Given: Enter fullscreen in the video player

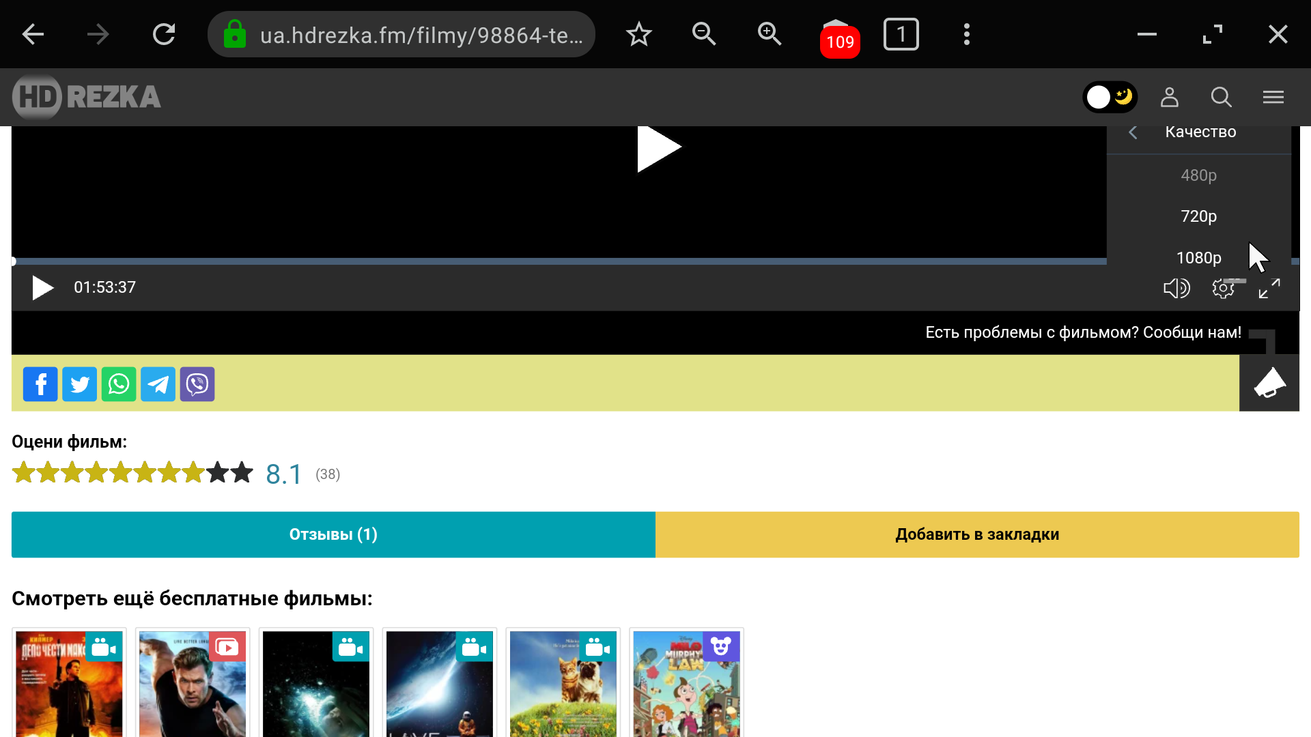Looking at the screenshot, I should click(x=1269, y=288).
